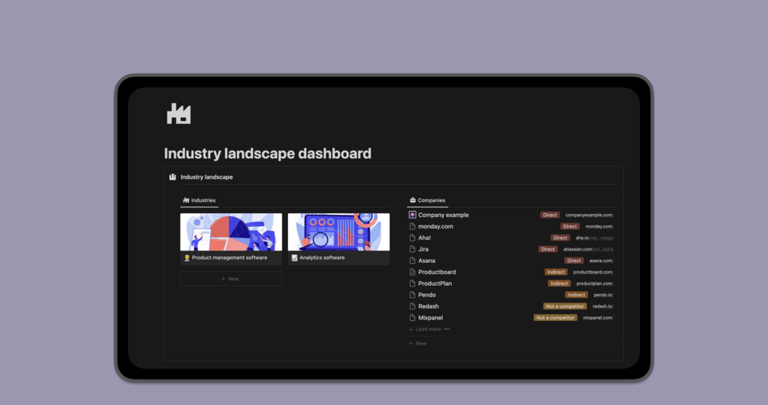Screen dimensions: 768x405
Task: Click the Pendo page icon
Action: point(413,295)
